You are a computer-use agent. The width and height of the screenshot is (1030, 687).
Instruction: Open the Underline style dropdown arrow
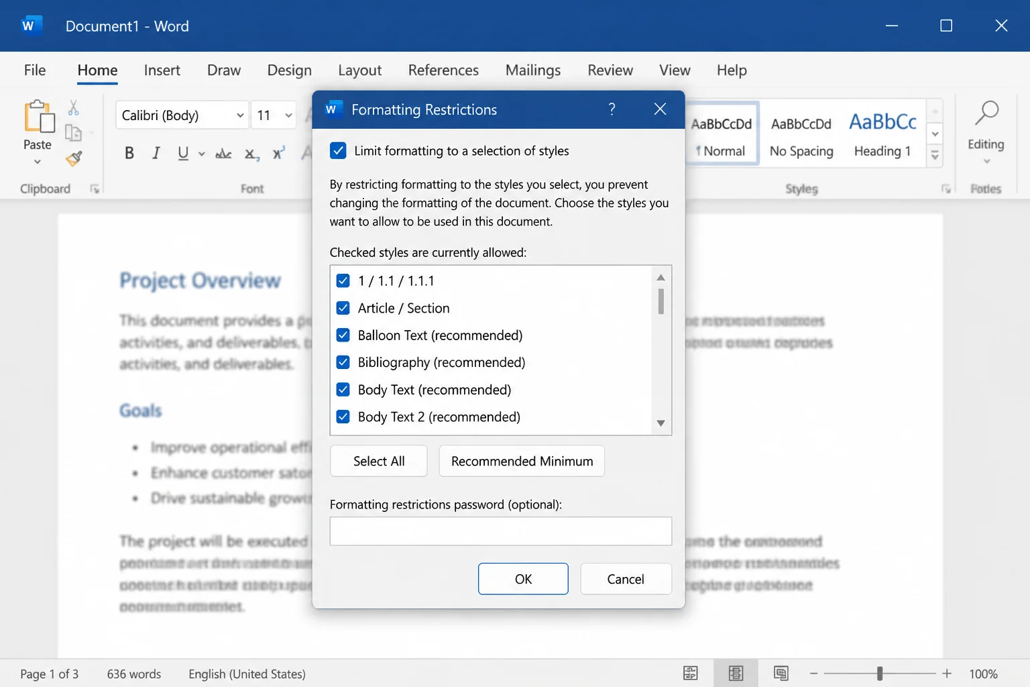(x=201, y=154)
